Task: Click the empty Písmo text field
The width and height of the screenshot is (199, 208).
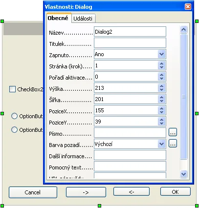Action: [x=130, y=133]
